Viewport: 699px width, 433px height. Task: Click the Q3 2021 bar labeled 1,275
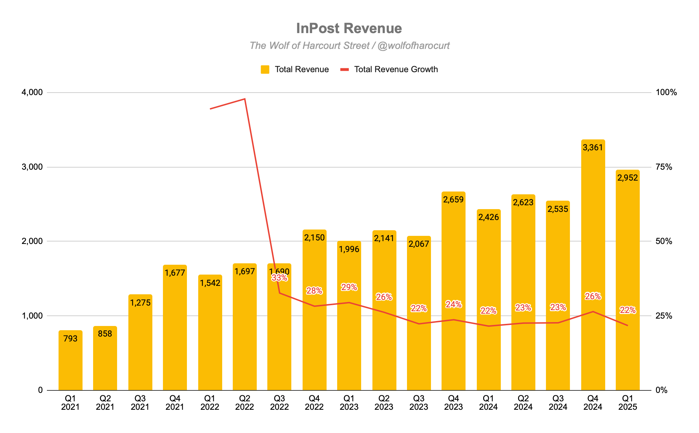coord(140,345)
